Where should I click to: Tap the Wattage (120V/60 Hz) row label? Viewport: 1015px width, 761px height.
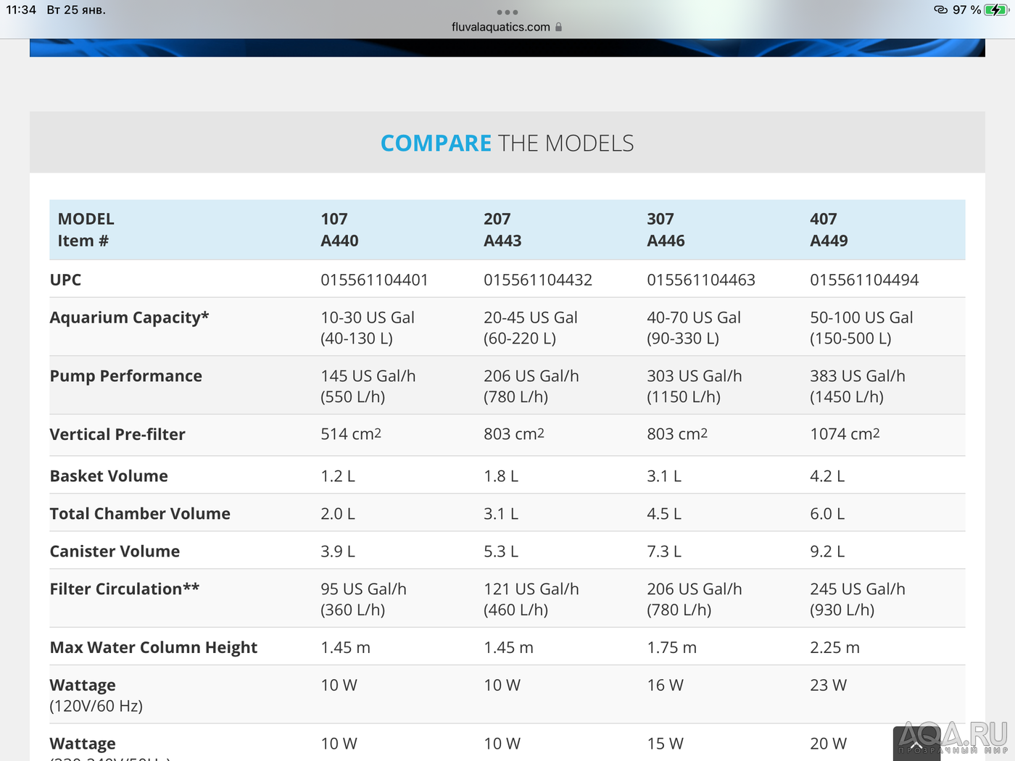pyautogui.click(x=96, y=695)
